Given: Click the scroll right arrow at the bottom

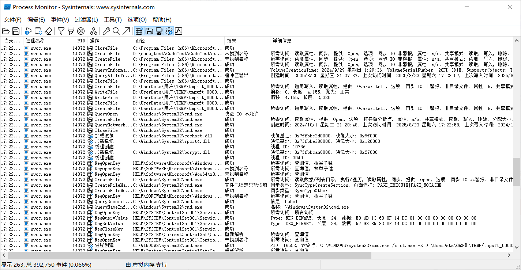Looking at the screenshot, I should click(510, 255).
